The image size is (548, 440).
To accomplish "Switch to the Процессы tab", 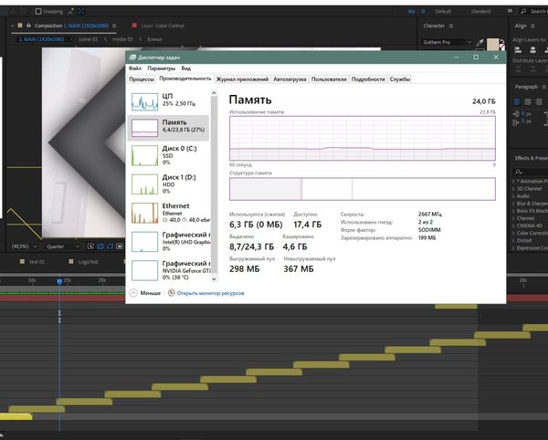I will [142, 79].
